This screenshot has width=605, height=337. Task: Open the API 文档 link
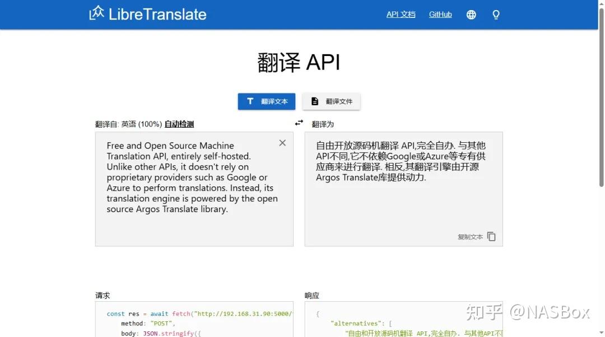401,15
